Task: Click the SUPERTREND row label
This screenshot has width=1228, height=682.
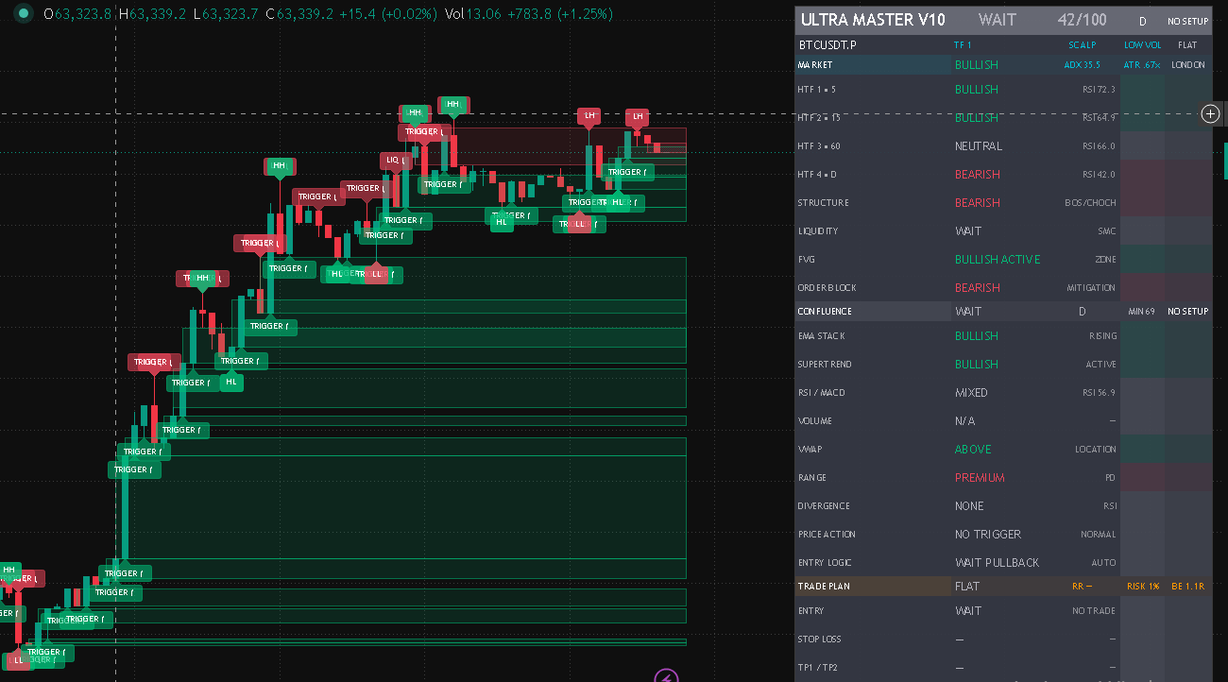Action: 825,365
